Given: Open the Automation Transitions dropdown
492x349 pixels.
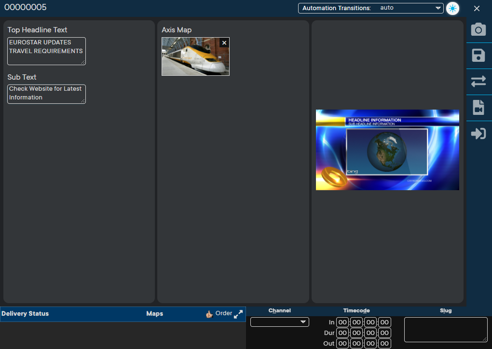Looking at the screenshot, I should pos(370,8).
